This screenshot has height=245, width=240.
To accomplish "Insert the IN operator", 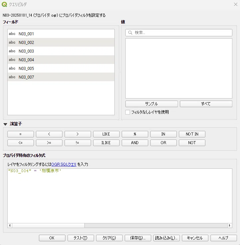I will tap(164, 134).
